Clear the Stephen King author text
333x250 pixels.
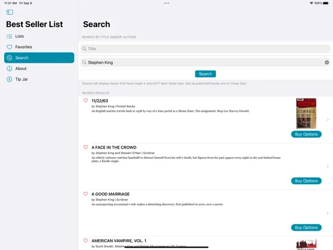tap(327, 63)
